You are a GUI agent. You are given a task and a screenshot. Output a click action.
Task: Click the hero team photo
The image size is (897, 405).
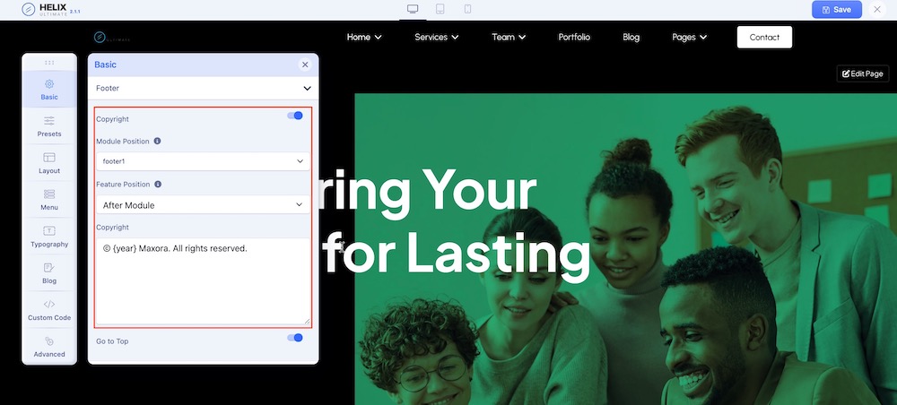click(626, 249)
